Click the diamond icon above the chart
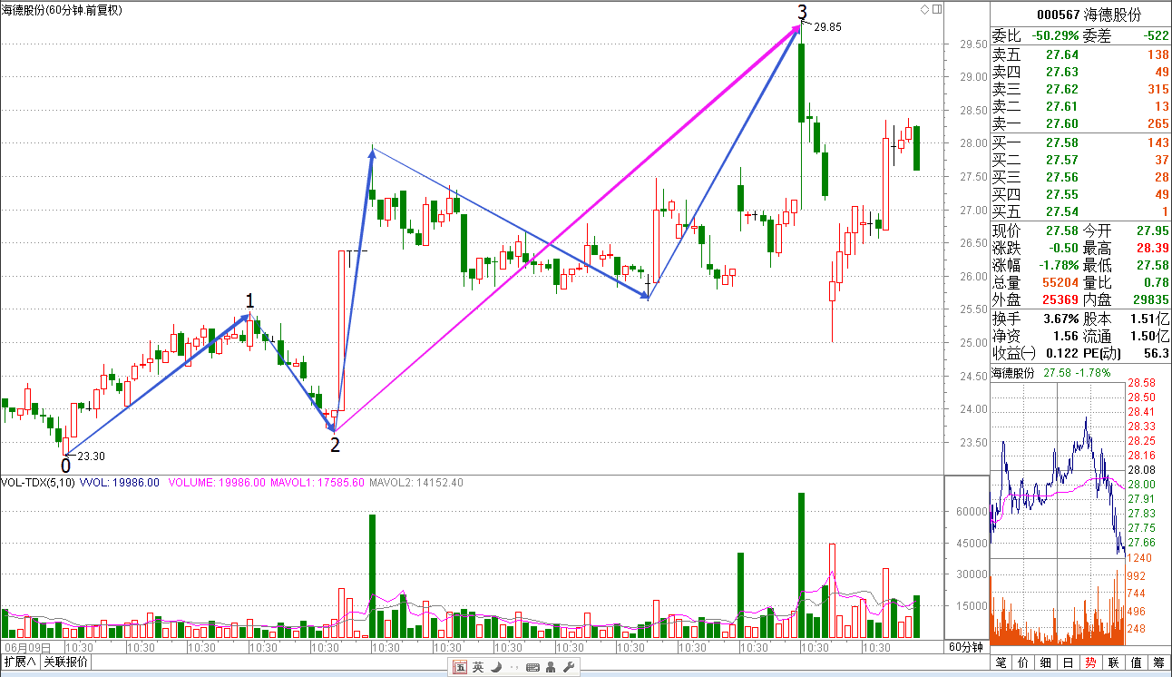 click(924, 9)
